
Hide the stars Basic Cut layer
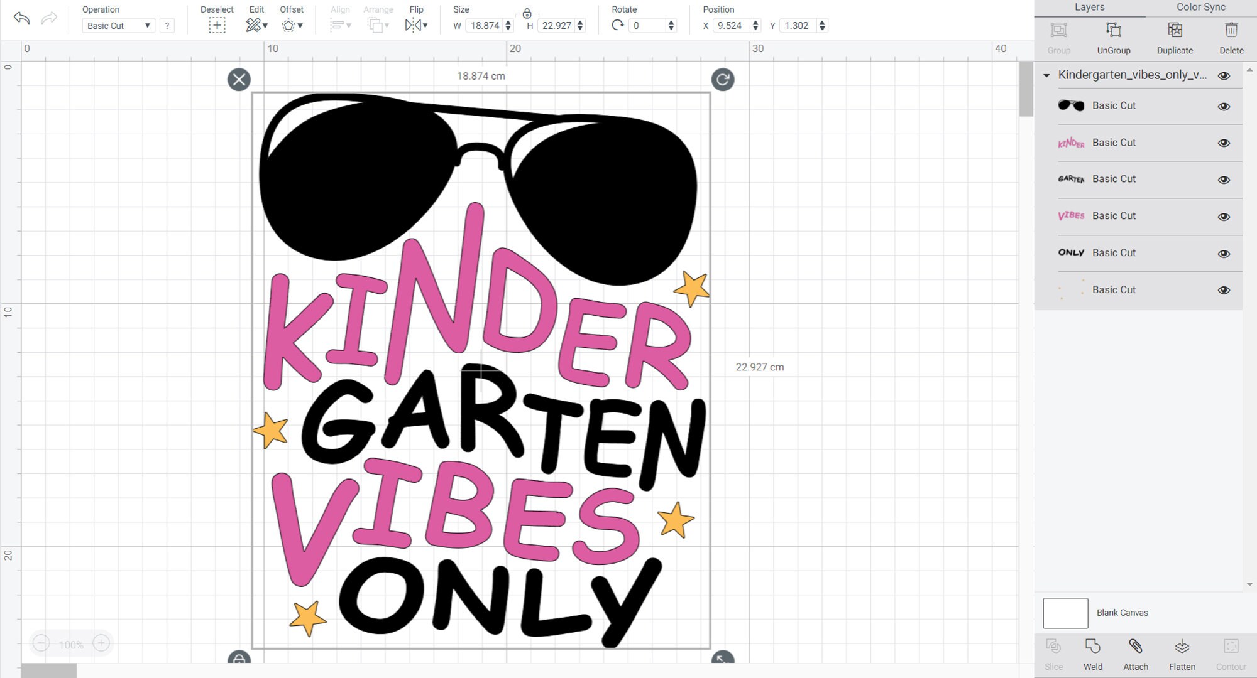(1224, 291)
